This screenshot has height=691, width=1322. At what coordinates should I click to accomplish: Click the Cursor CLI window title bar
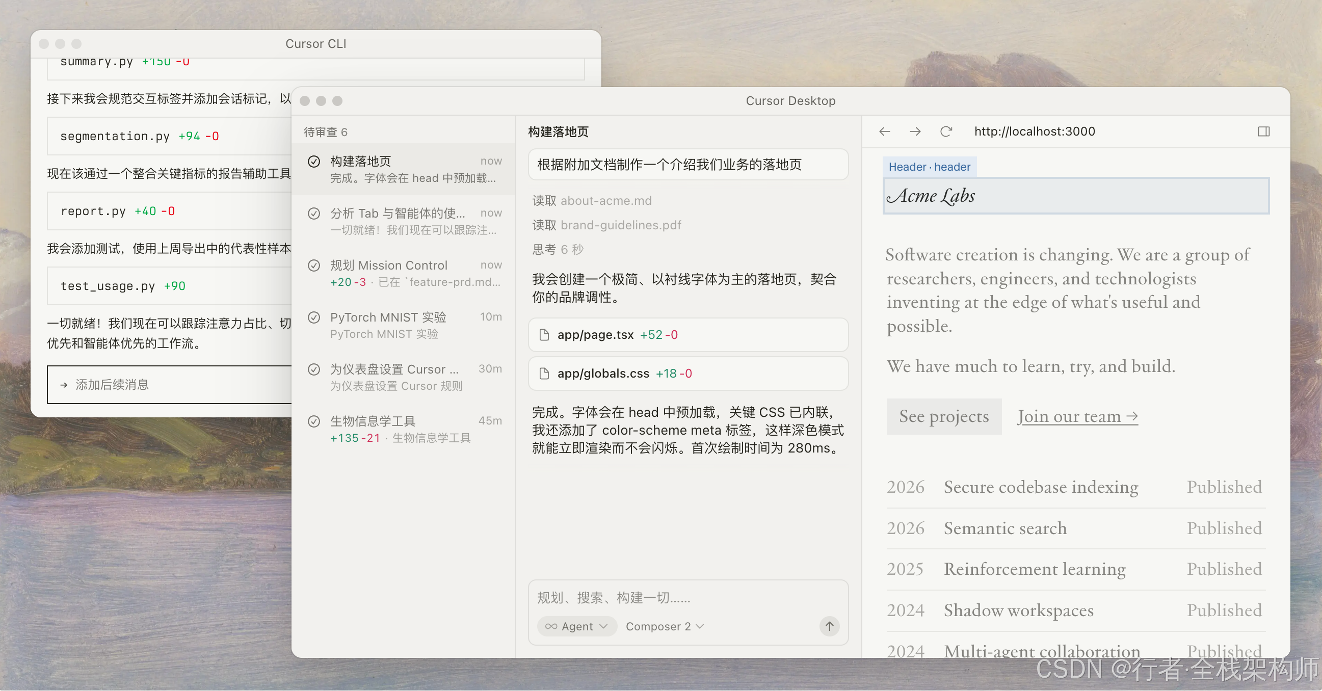coord(315,44)
